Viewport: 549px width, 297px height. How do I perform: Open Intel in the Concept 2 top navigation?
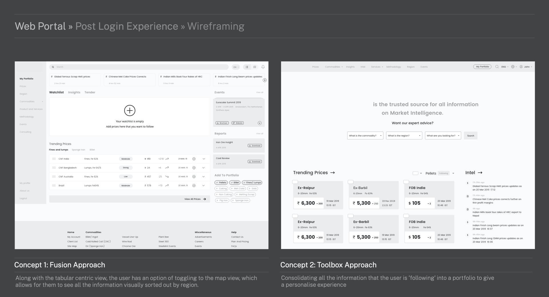tap(363, 67)
